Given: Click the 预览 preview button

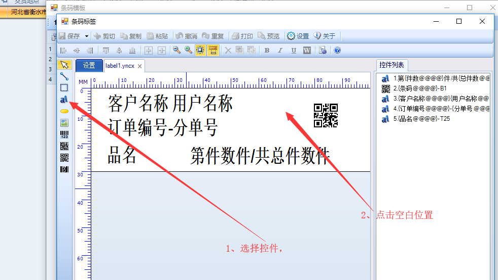Looking at the screenshot, I should point(268,36).
